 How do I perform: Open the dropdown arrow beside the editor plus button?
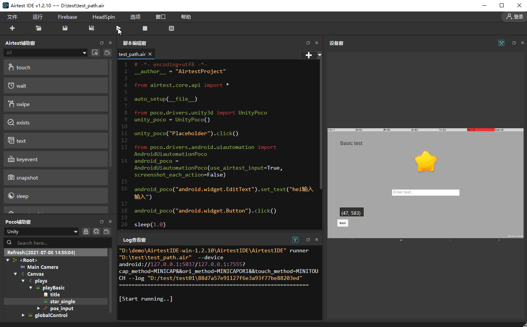(319, 55)
